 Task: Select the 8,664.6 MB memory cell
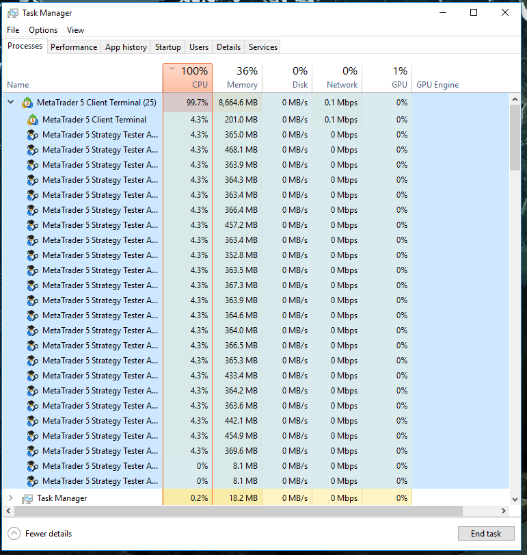237,103
